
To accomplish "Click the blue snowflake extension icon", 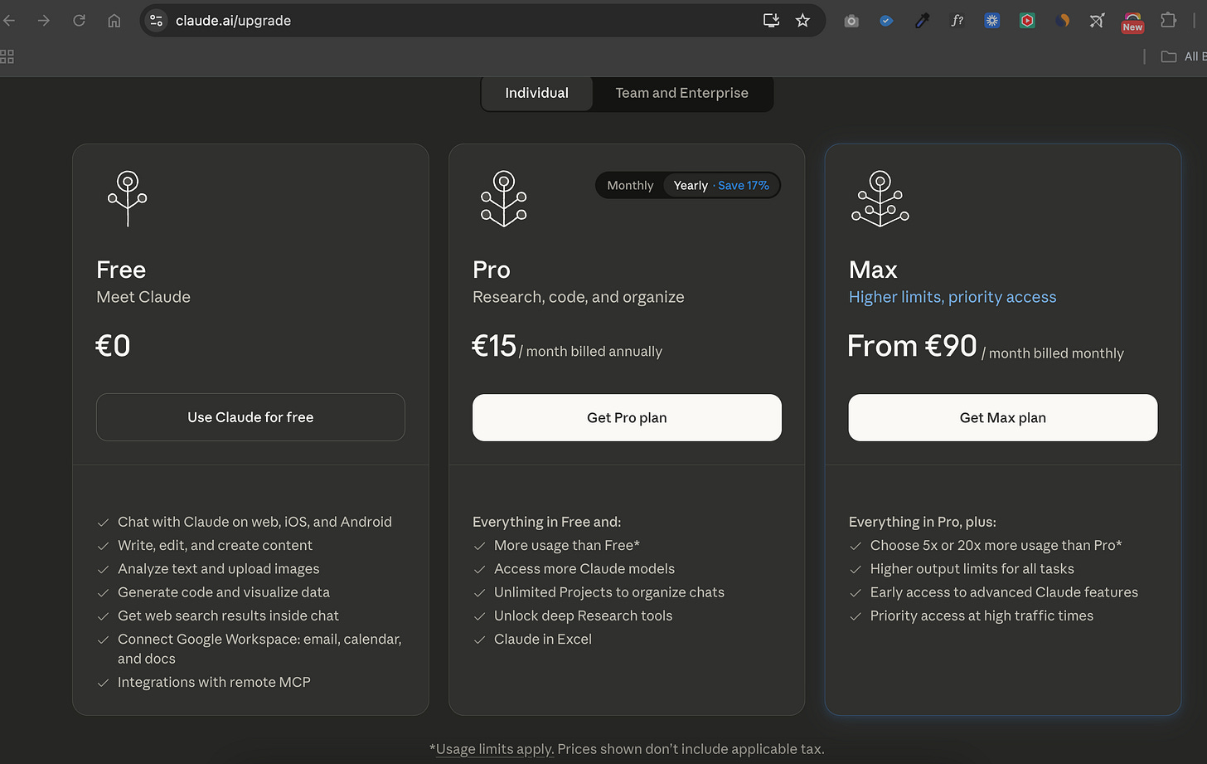I will coord(992,21).
